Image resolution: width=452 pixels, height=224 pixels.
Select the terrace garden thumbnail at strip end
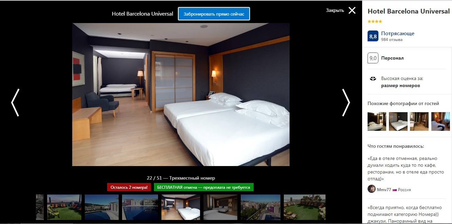coord(304,207)
